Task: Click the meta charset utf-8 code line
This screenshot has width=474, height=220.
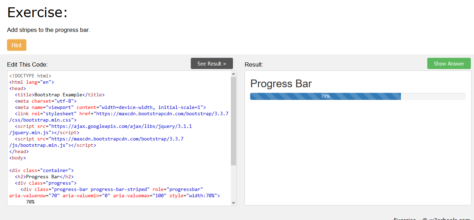Action: pyautogui.click(x=46, y=101)
